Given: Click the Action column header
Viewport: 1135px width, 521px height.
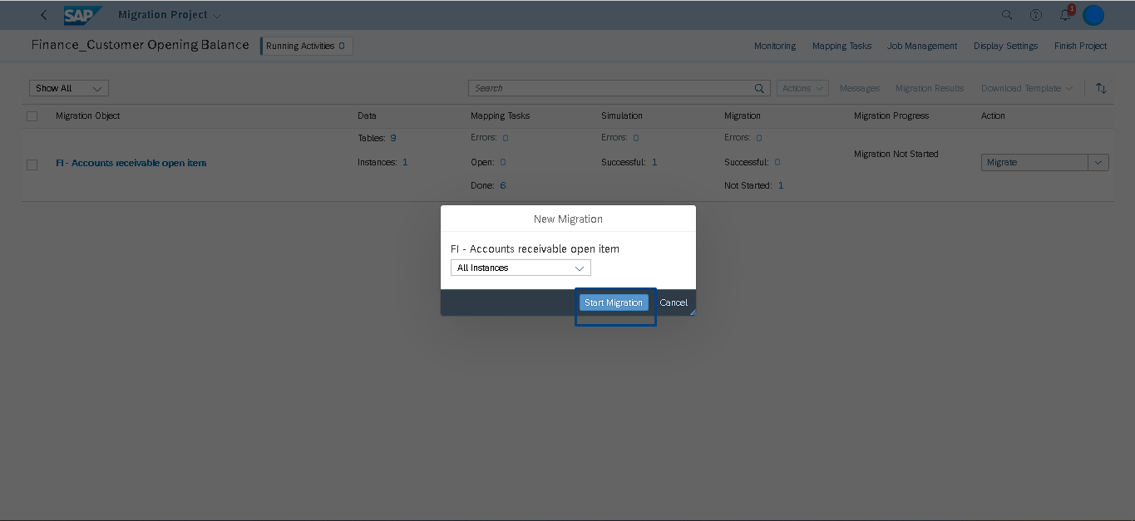Looking at the screenshot, I should pos(993,116).
